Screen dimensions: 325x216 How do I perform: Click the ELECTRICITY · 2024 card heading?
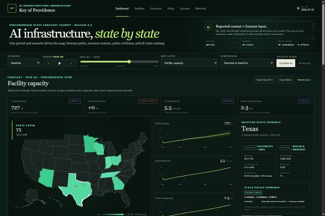point(265,148)
